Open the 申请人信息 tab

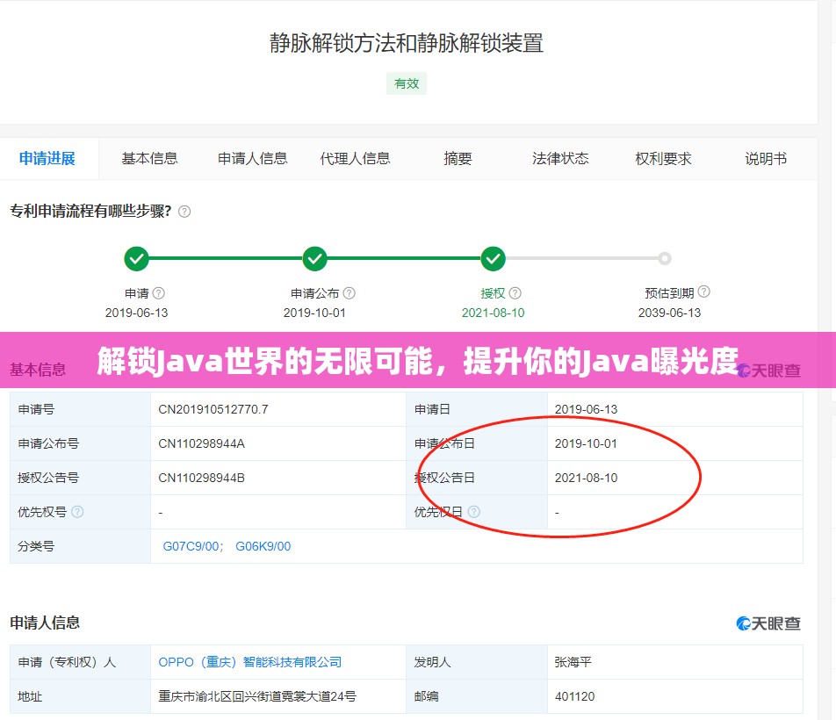253,158
